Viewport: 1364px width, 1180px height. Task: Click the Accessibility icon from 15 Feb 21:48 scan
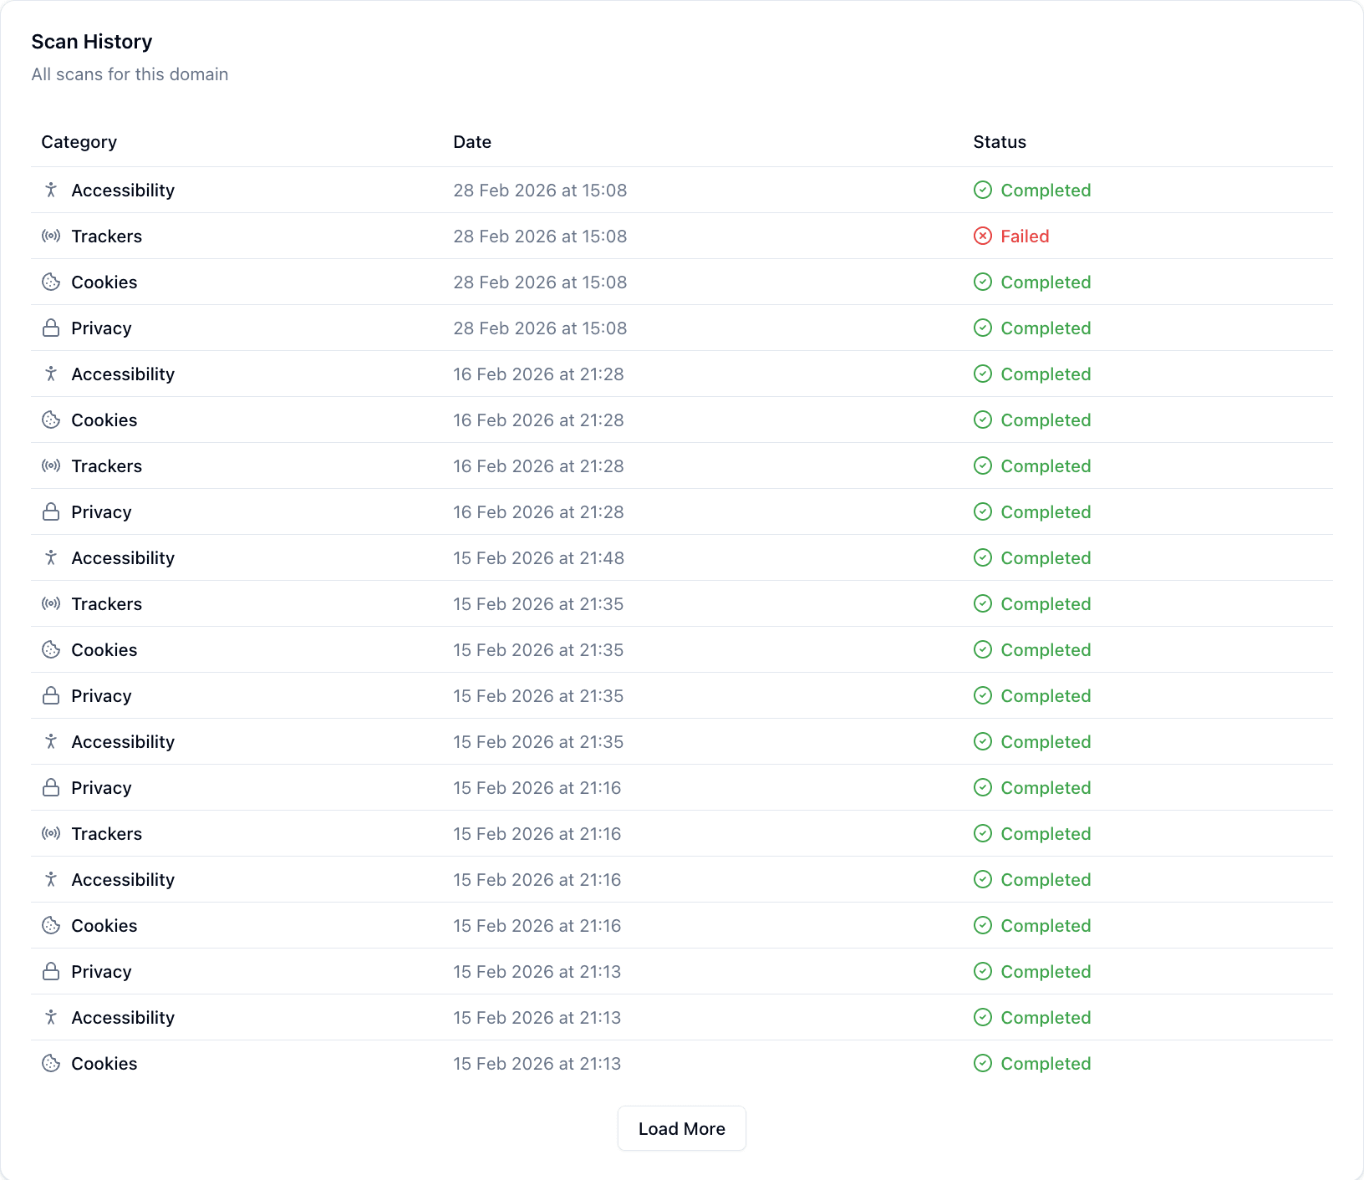(x=50, y=557)
